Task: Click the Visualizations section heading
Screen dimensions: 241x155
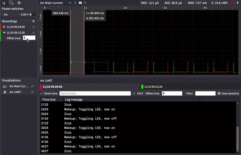Action: point(11,81)
